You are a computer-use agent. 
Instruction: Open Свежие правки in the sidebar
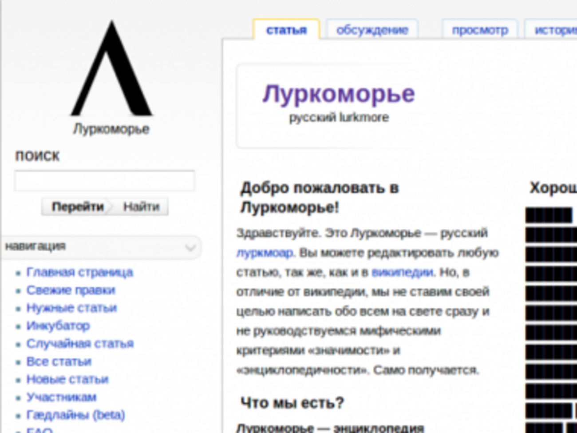(x=71, y=290)
